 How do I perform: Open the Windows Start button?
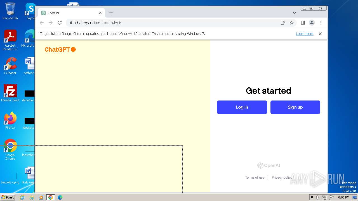[8, 197]
